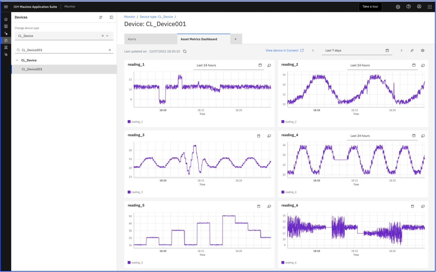Open the reading_4 calendar icon

click(414, 136)
